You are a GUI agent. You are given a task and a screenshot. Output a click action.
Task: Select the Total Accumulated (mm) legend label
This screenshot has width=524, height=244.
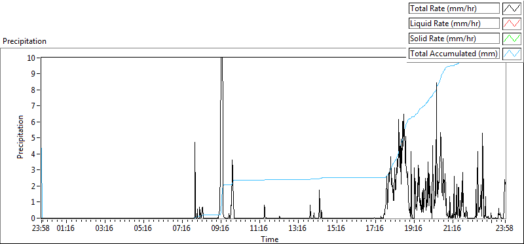454,54
